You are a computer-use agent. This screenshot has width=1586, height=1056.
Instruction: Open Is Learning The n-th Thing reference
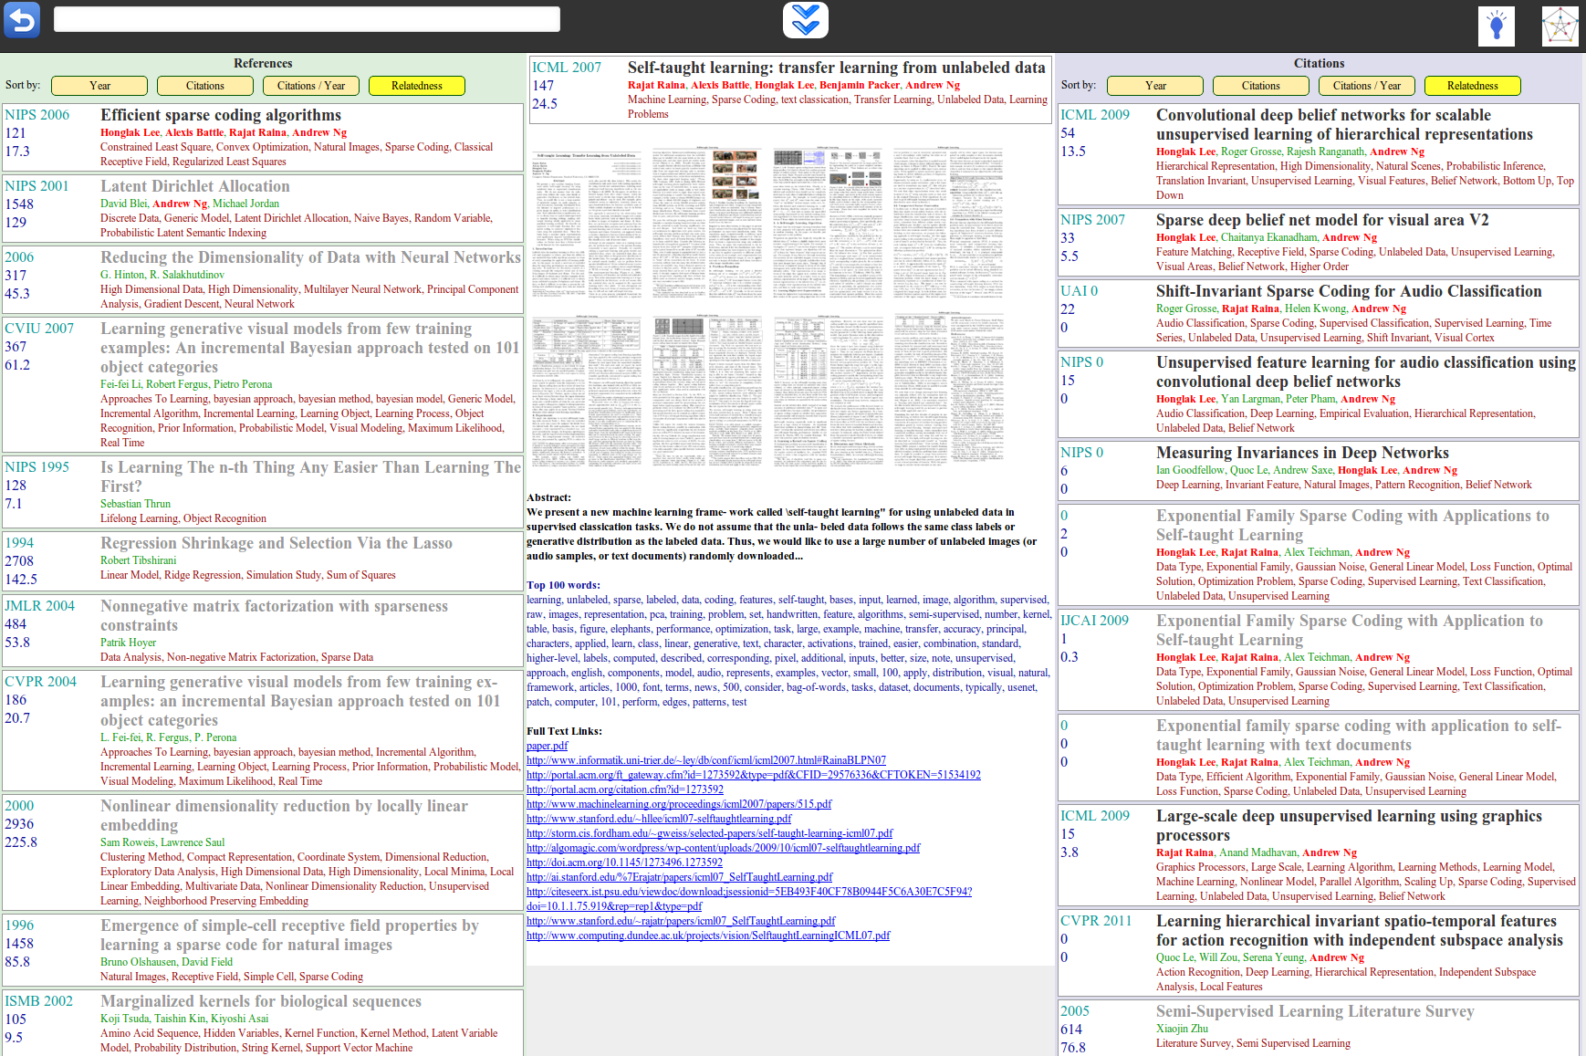[310, 476]
